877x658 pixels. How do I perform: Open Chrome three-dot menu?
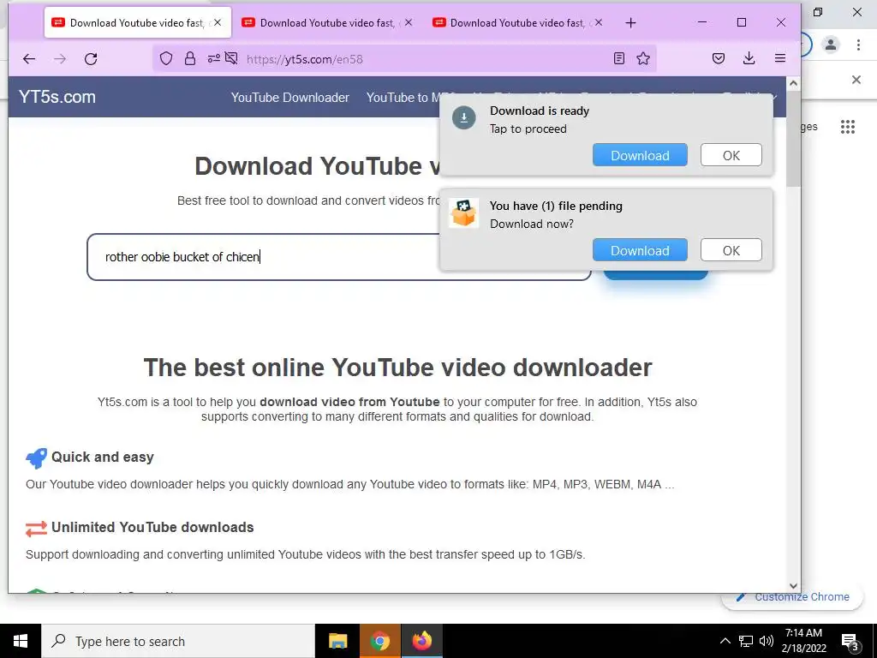[858, 45]
